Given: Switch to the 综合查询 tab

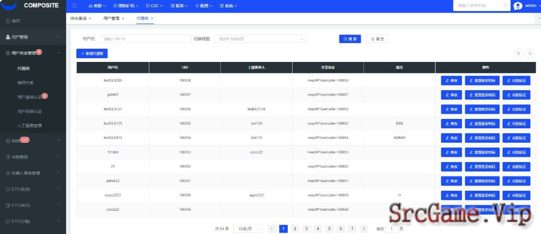Looking at the screenshot, I should click(78, 18).
